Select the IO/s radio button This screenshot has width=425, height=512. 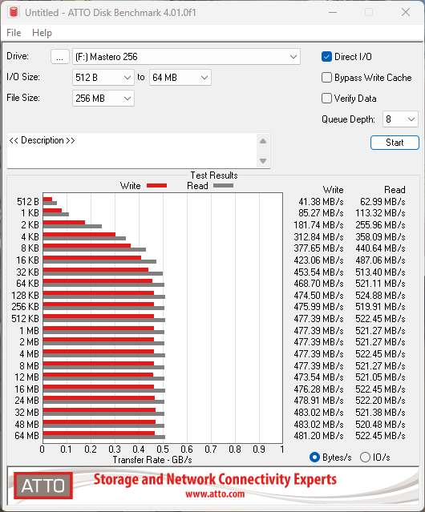(x=365, y=458)
